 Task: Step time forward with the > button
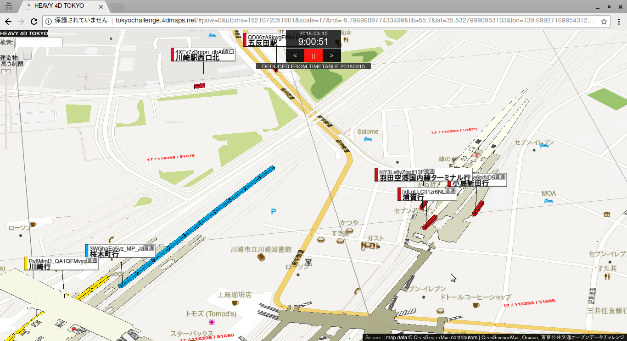[x=332, y=55]
